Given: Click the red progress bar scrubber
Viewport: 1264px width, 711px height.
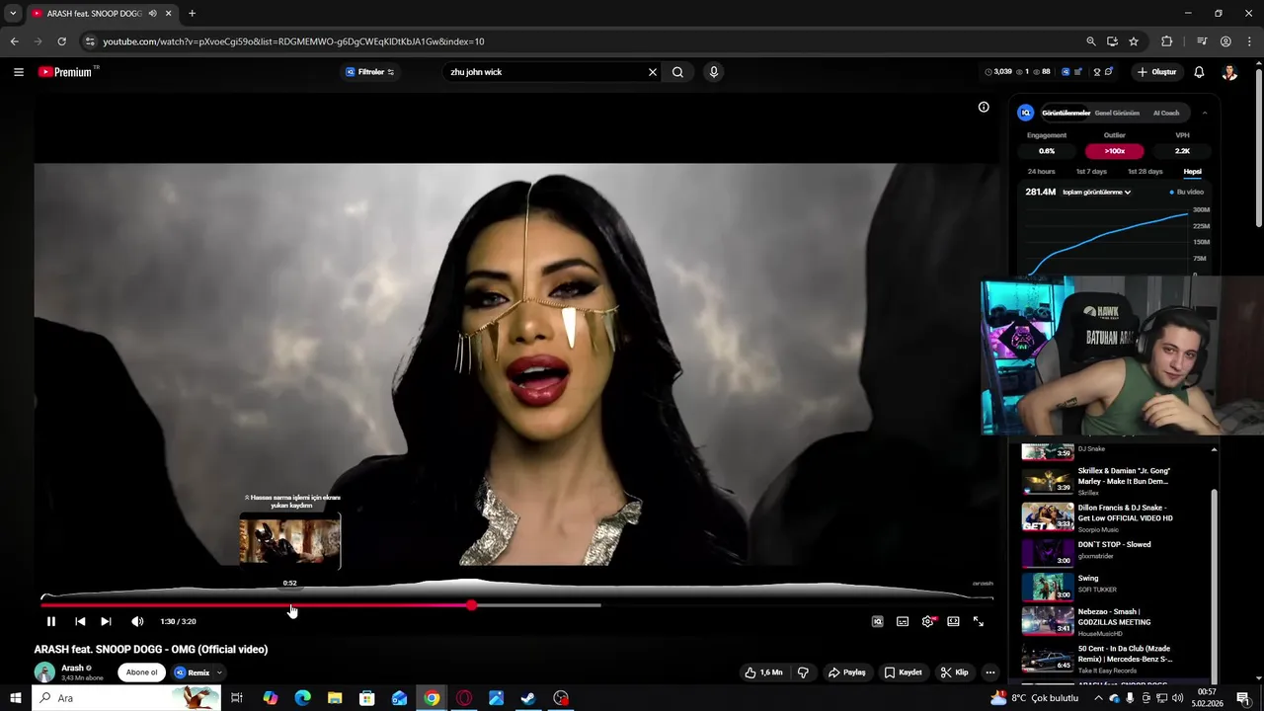Looking at the screenshot, I should click(471, 605).
